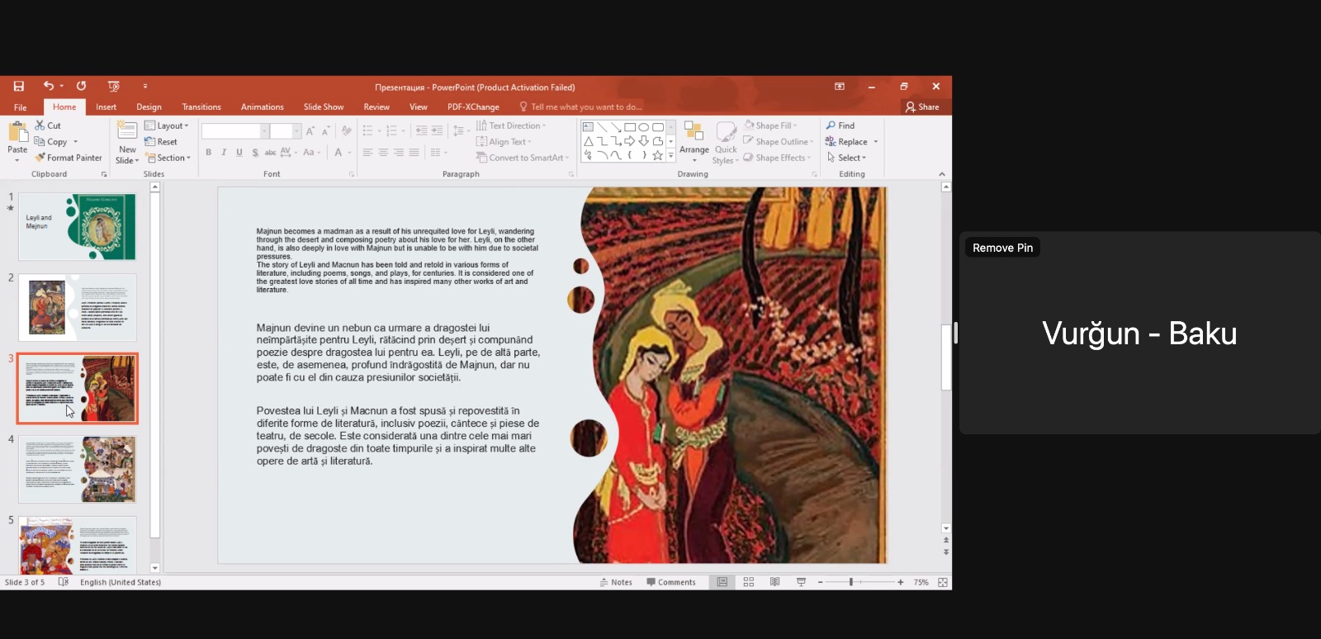Reset the slide layout
Screen dimensions: 1321x639
pos(161,141)
